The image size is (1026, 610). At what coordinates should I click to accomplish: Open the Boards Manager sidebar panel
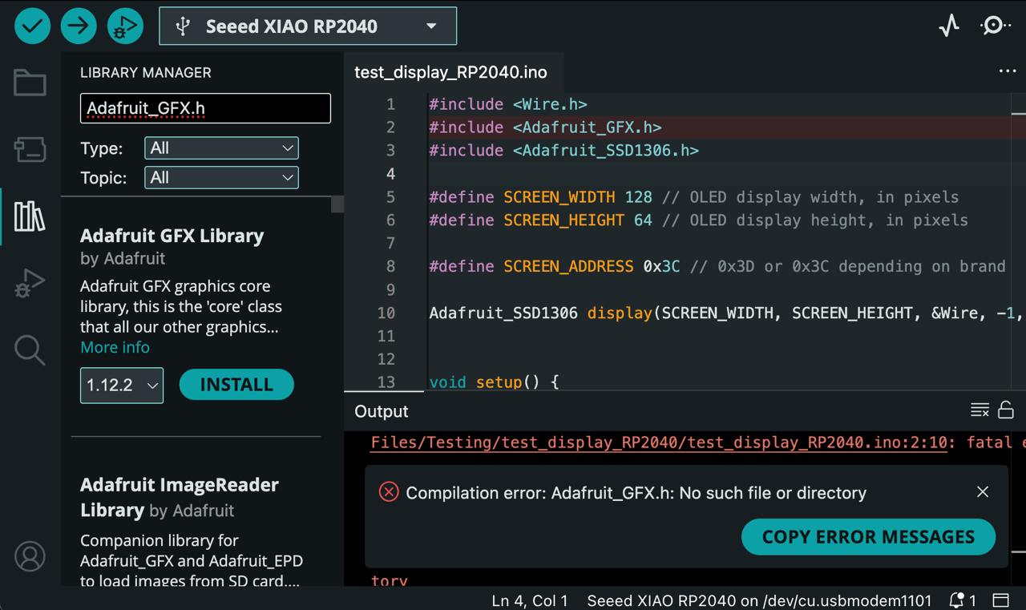tap(30, 149)
